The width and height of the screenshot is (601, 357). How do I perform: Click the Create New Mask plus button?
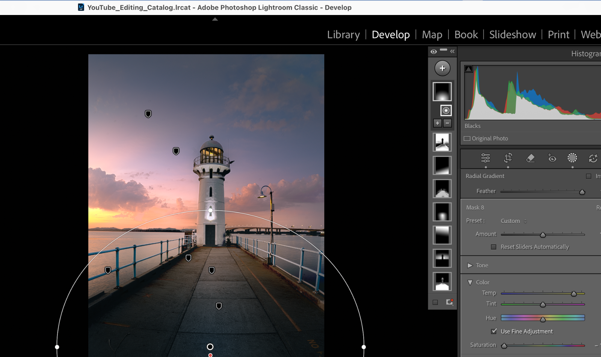click(x=442, y=68)
